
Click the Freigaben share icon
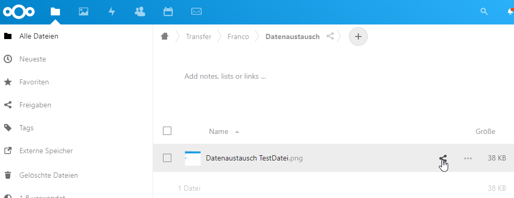[7, 105]
